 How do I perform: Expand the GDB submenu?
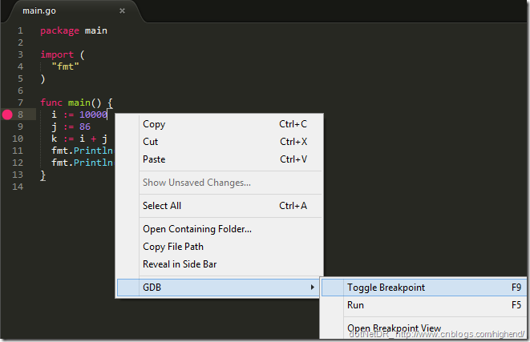[x=218, y=288]
